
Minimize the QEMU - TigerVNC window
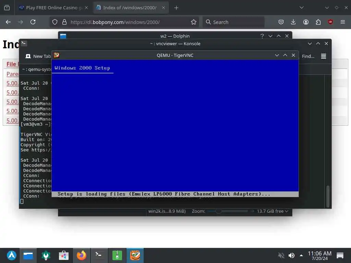[277, 55]
